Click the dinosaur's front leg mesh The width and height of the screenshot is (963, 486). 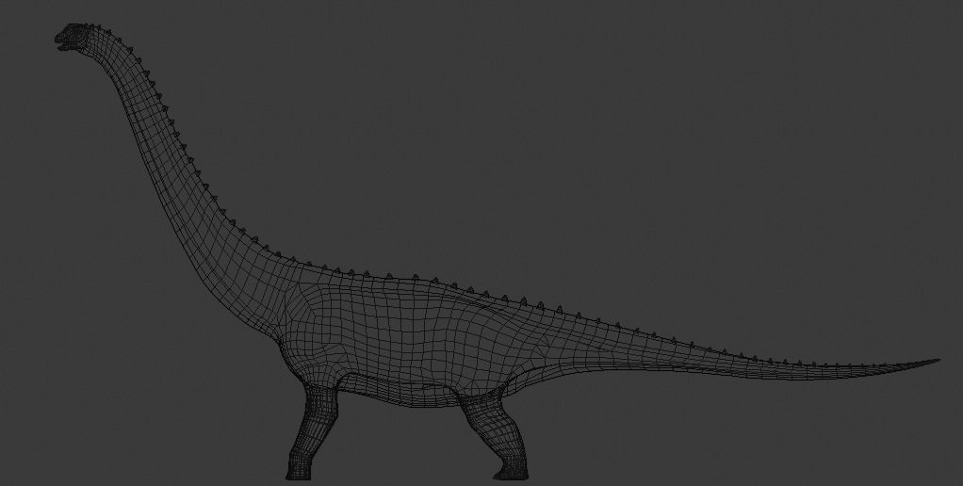pos(312,431)
